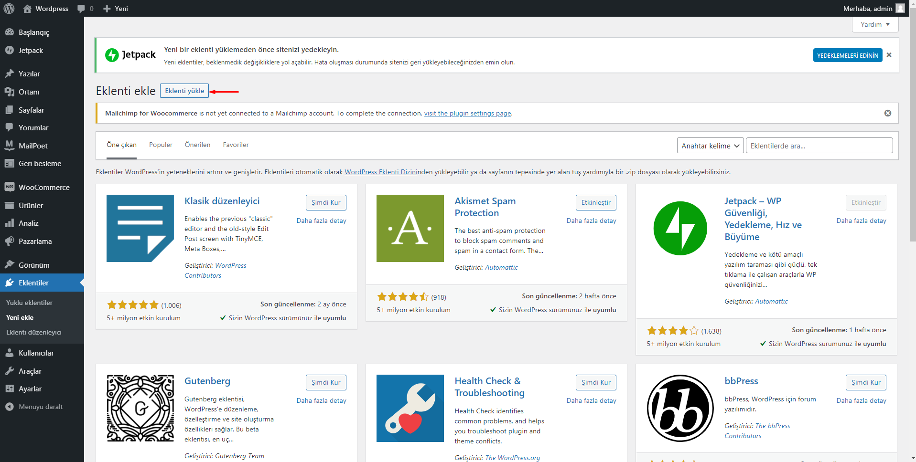Open WooCommerce from the sidebar menu

[x=43, y=187]
